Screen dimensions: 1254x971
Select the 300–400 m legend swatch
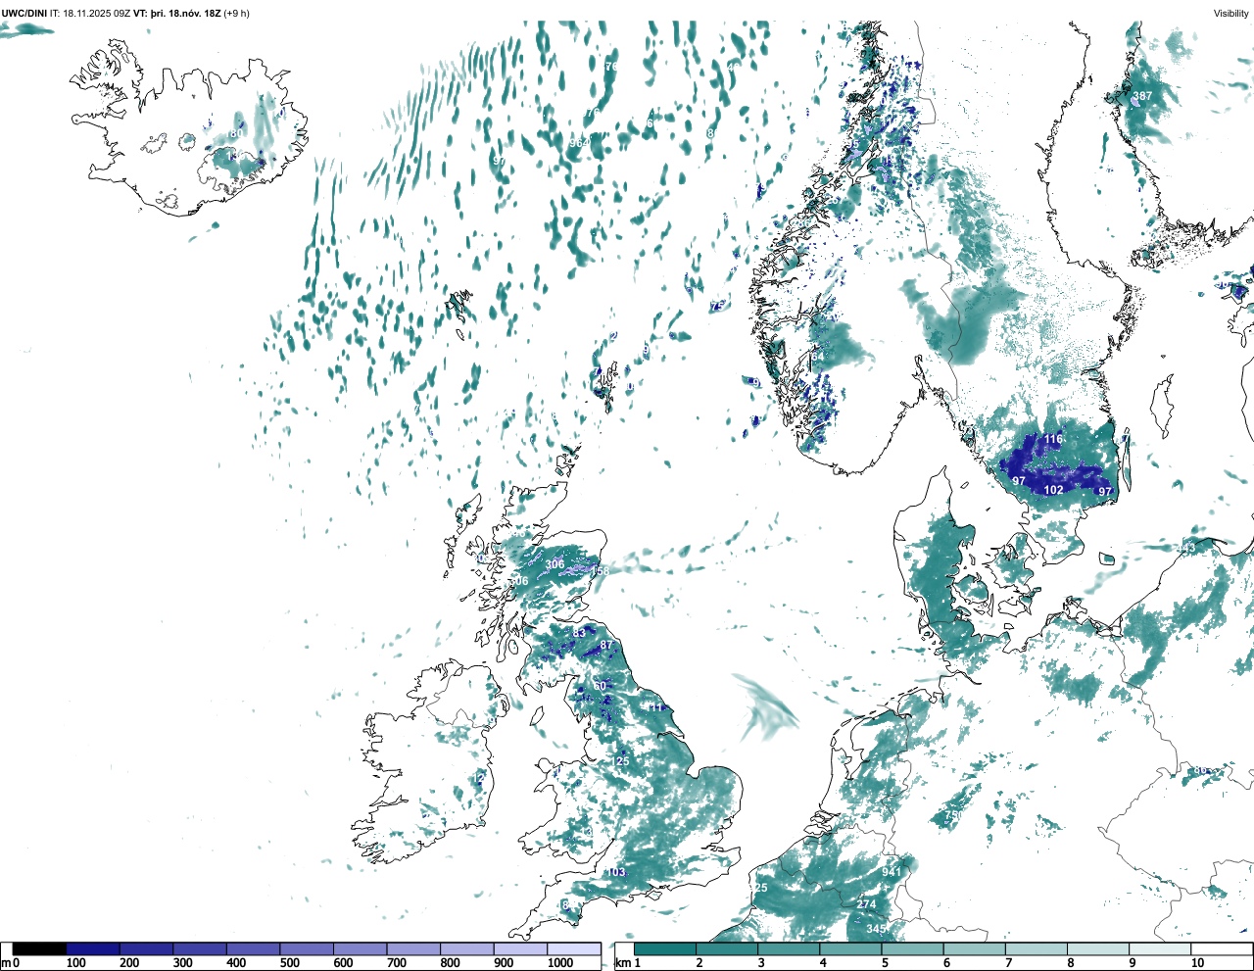tap(200, 948)
